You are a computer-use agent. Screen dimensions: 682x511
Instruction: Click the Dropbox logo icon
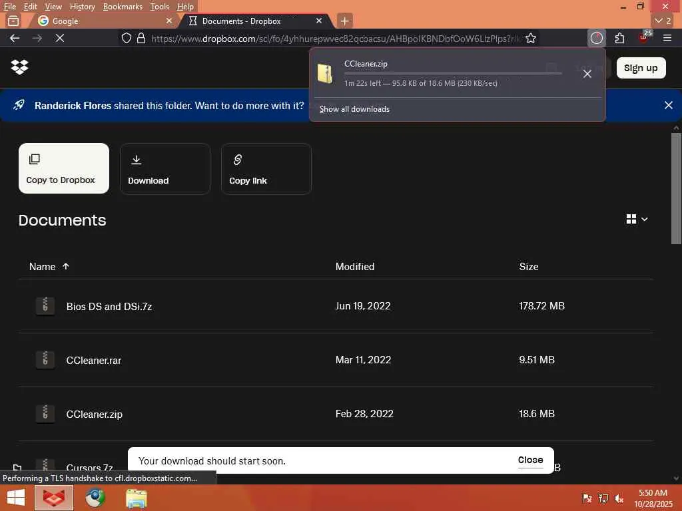pos(19,67)
